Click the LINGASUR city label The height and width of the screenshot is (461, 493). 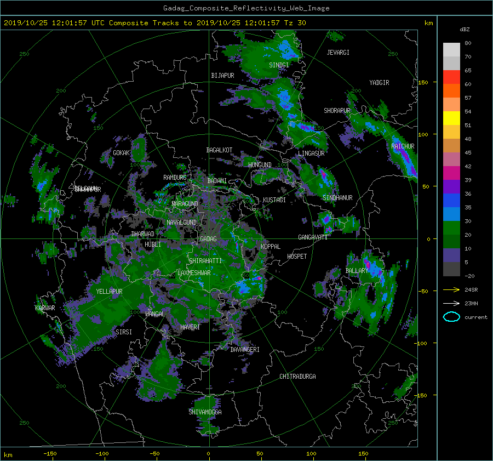point(311,153)
